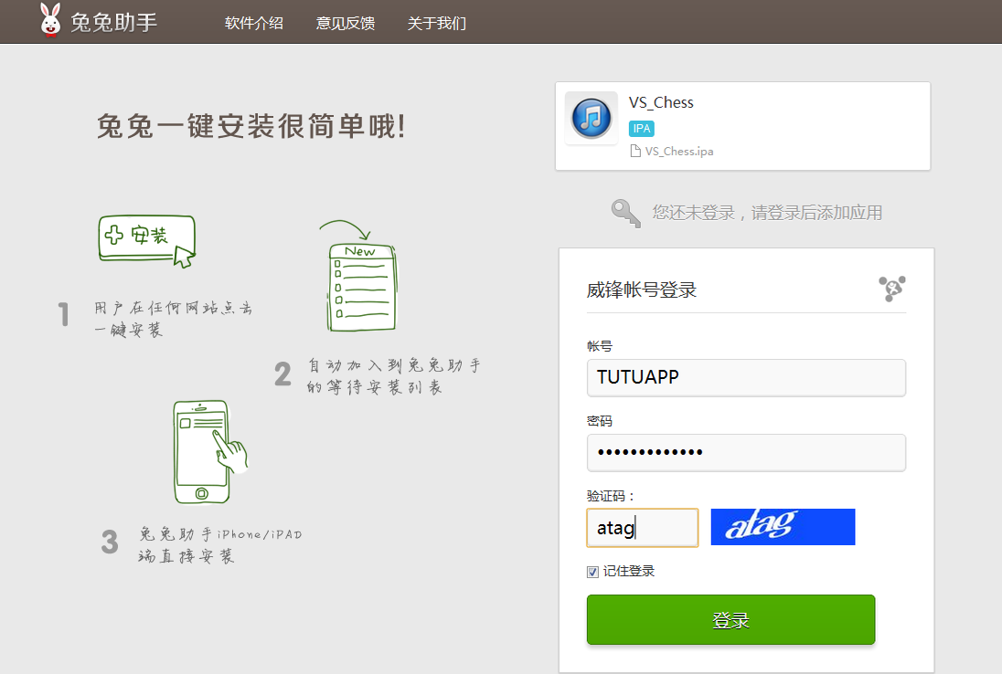
Task: Focus the 密码 password input field
Action: click(746, 452)
